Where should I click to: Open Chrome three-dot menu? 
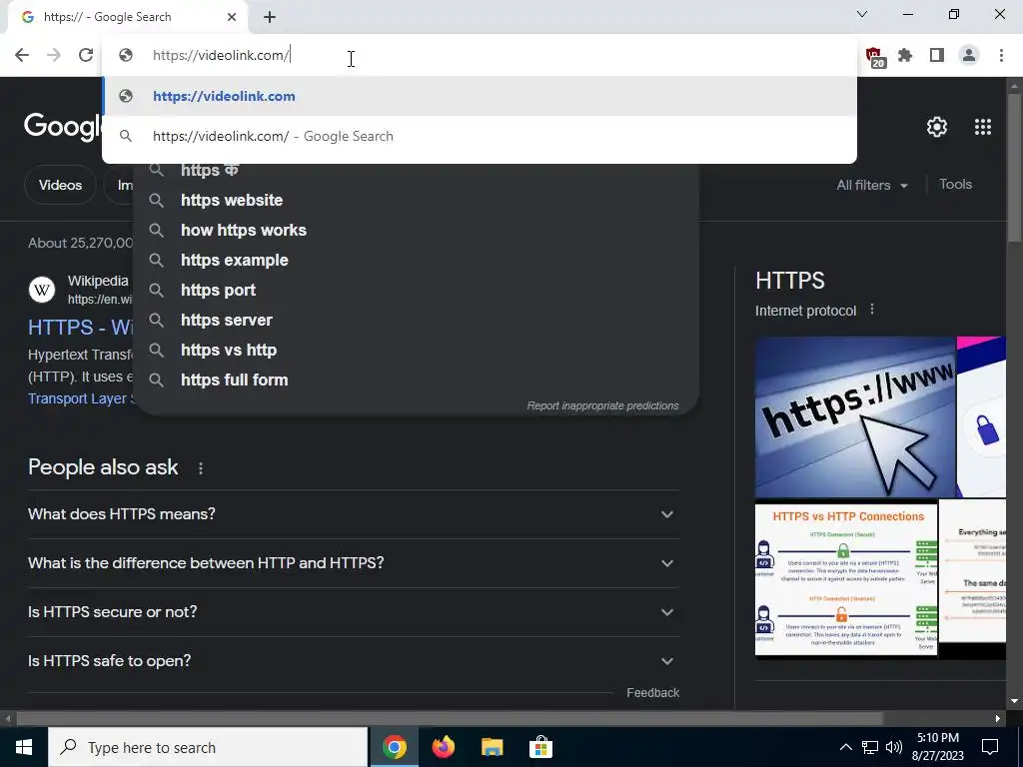click(1001, 56)
